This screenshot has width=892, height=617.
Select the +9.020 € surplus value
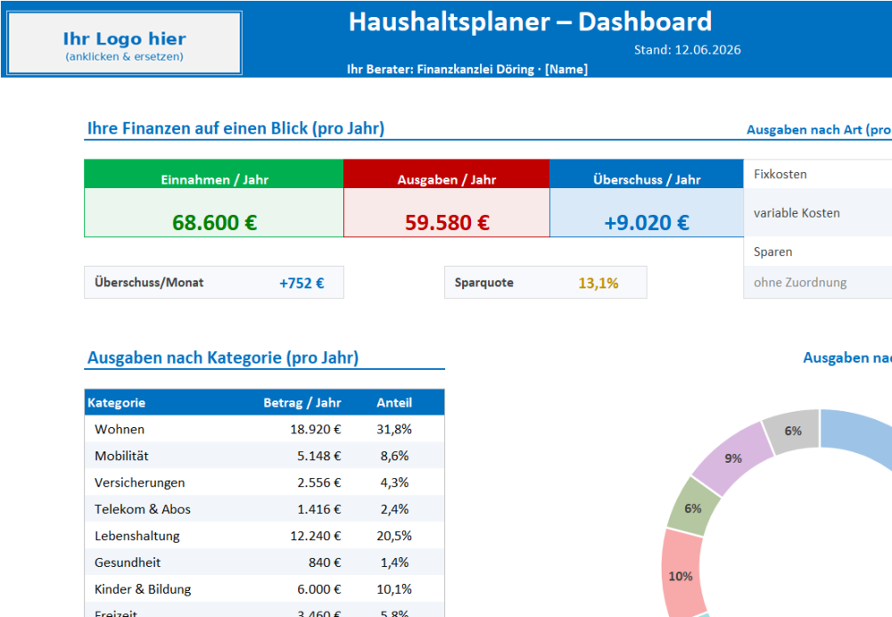click(647, 222)
